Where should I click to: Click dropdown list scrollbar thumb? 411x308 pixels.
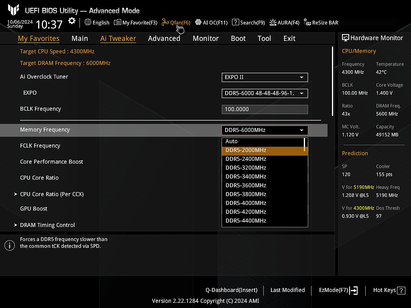[304, 144]
